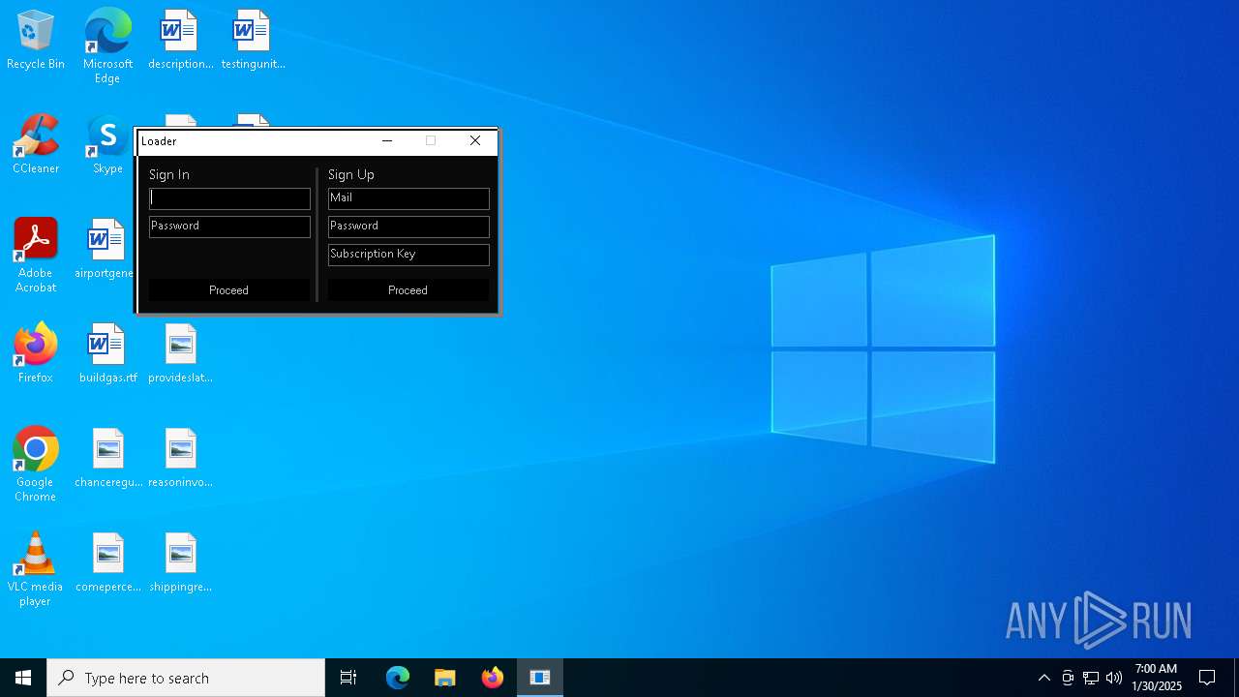The width and height of the screenshot is (1239, 697).
Task: Open the Microsoft Edge desktop shortcut
Action: point(107,46)
